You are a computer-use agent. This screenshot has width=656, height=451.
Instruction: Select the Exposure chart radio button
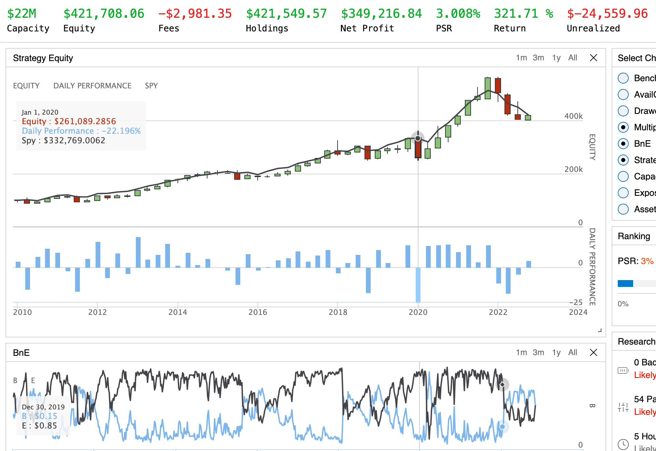(623, 193)
